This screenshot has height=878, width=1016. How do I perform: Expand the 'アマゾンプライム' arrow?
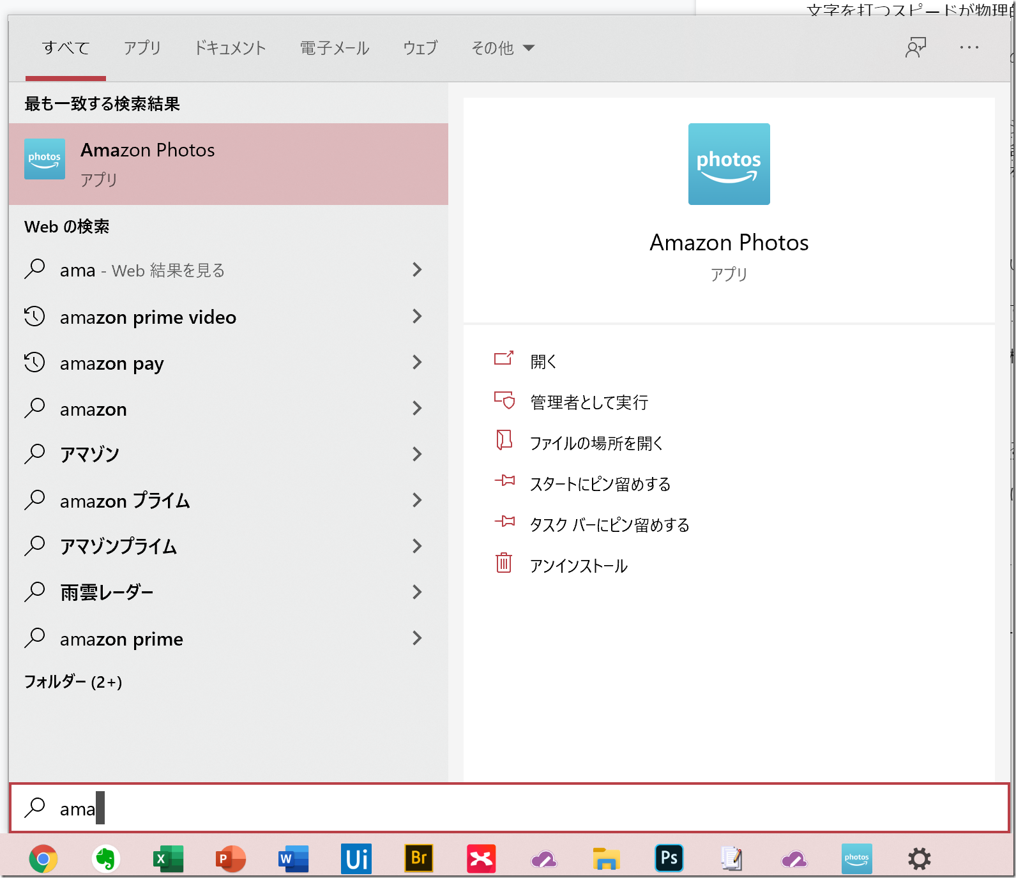pos(417,546)
